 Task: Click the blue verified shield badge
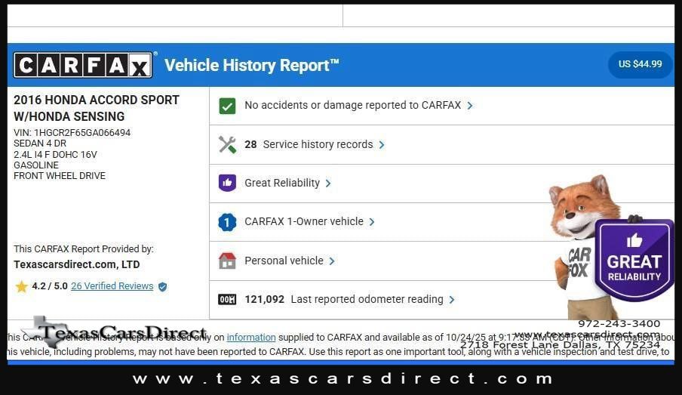point(162,287)
